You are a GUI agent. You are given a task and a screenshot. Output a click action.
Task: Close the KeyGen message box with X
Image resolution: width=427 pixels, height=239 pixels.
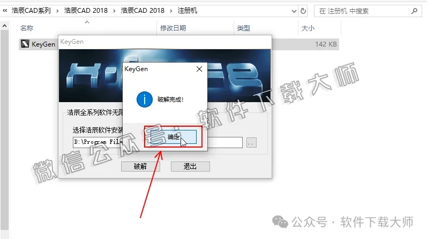199,69
